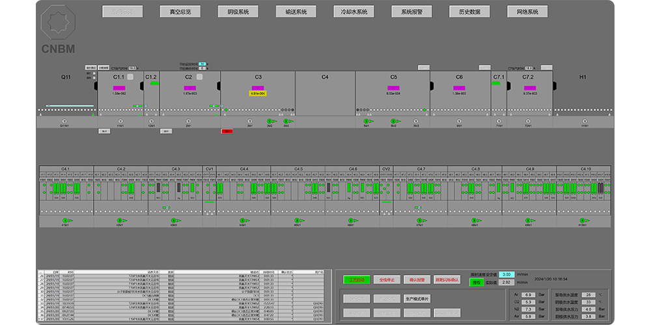Select the green 5M1 motor icon

(367, 122)
